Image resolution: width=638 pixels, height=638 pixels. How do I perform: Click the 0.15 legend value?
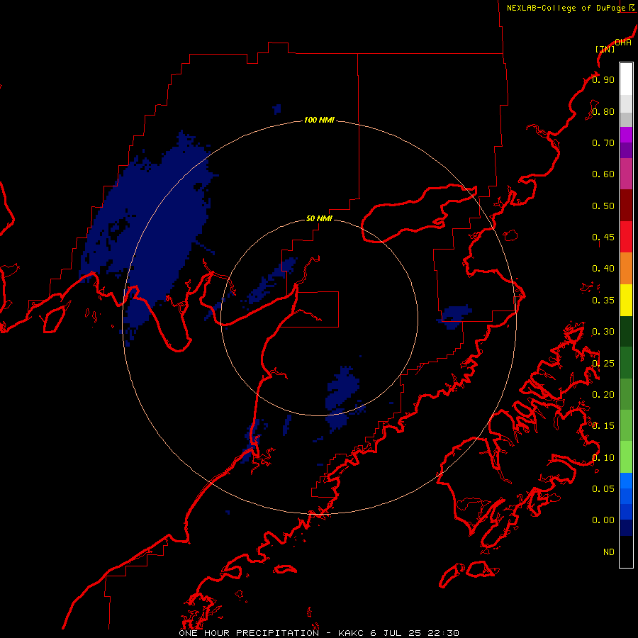click(603, 426)
